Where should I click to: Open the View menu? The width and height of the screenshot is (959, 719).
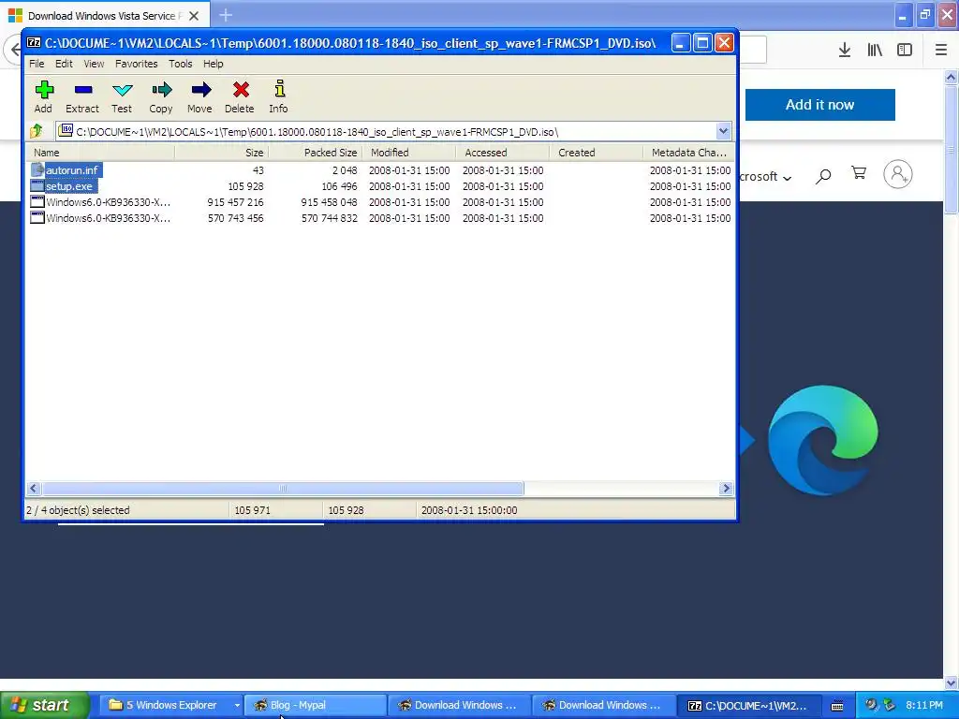point(94,64)
